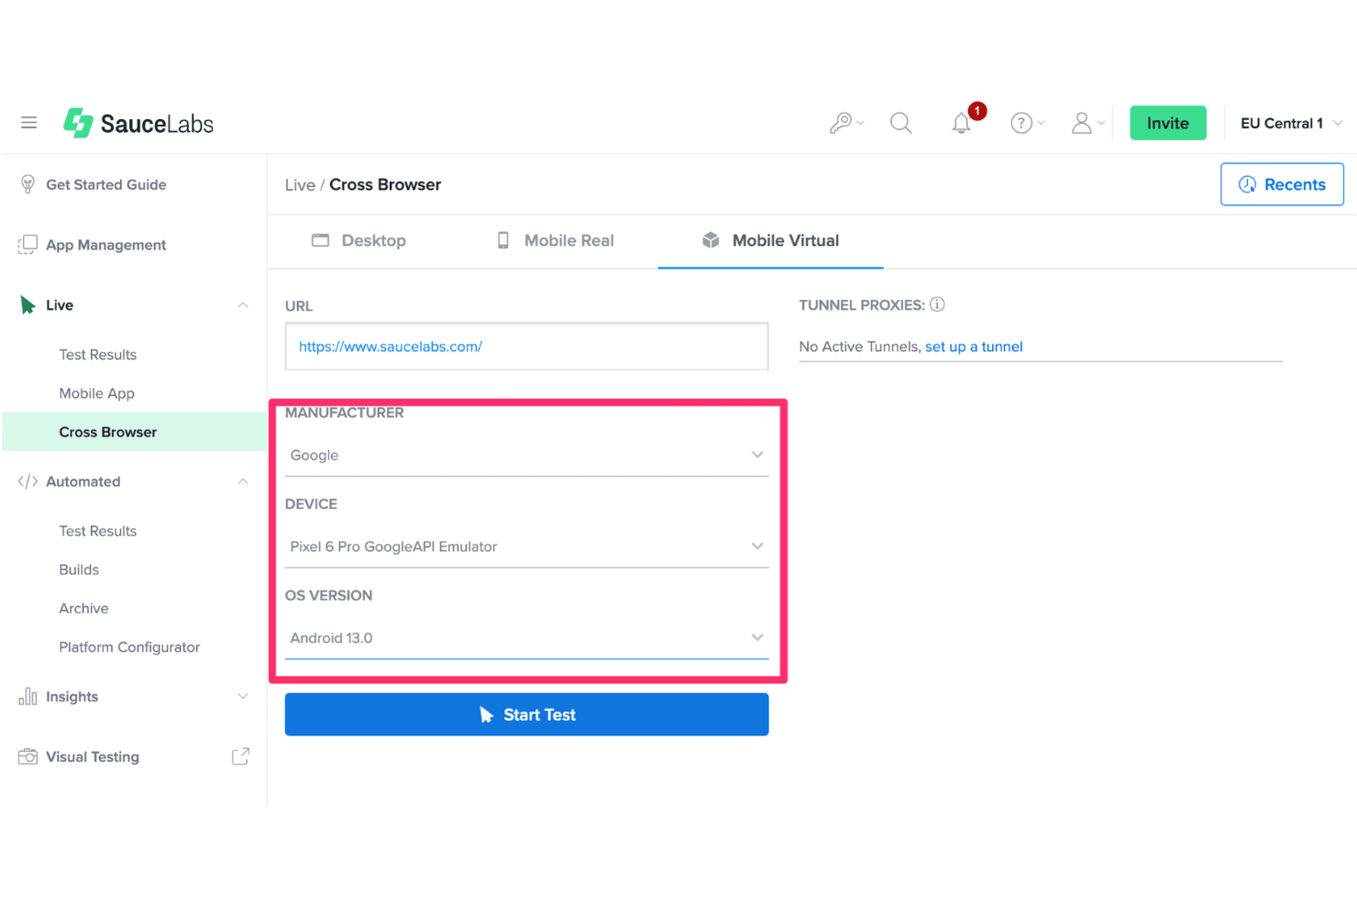
Task: Select Cross Browser in the sidebar
Action: pyautogui.click(x=135, y=432)
